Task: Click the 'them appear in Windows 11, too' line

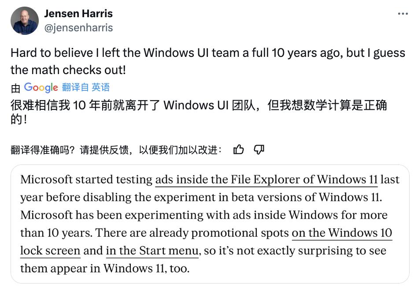Action: pos(105,269)
